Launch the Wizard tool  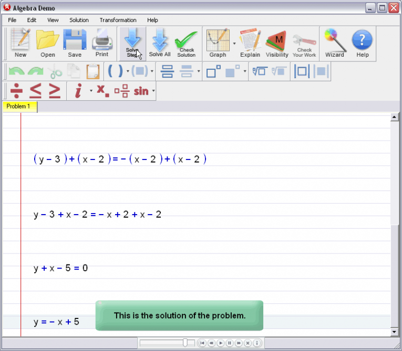[x=335, y=44]
